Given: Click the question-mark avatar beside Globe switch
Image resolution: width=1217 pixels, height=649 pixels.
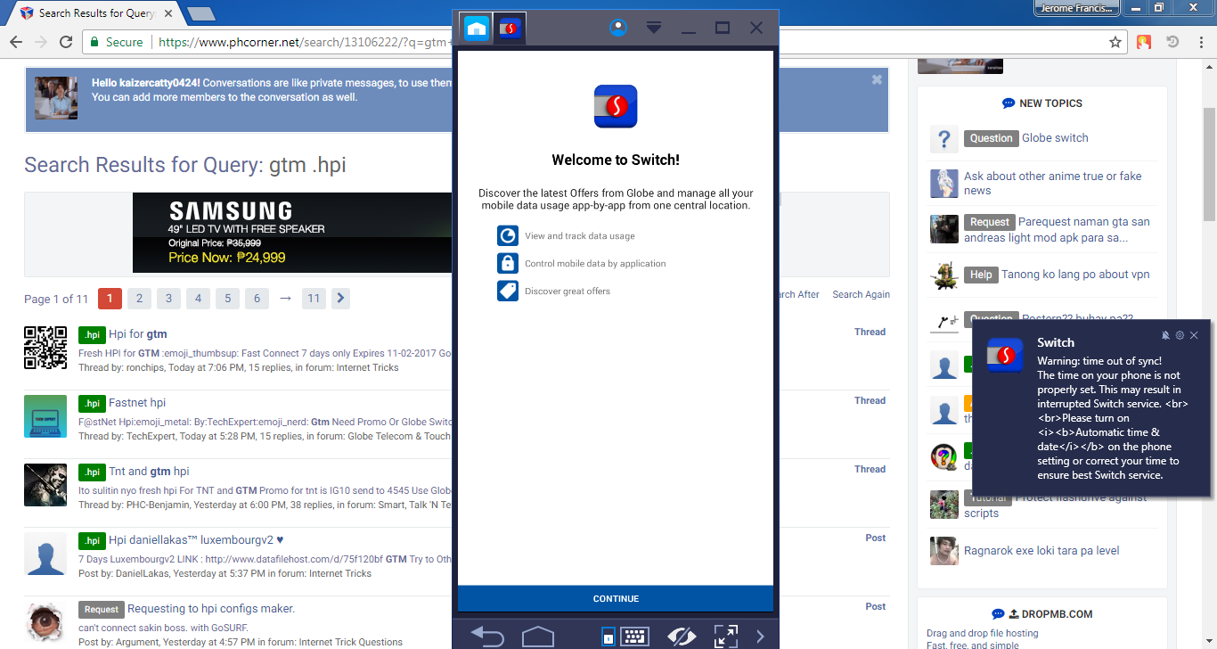Looking at the screenshot, I should [944, 139].
